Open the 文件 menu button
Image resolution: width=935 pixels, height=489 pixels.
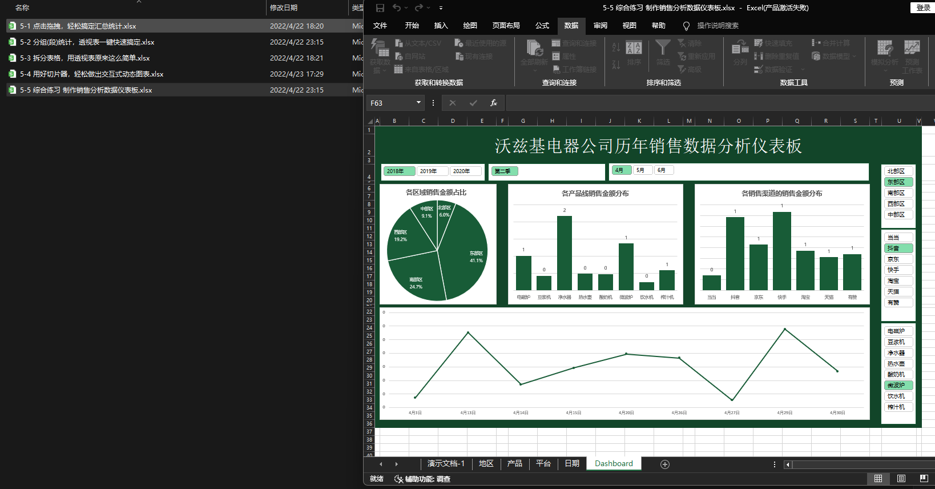pyautogui.click(x=380, y=26)
